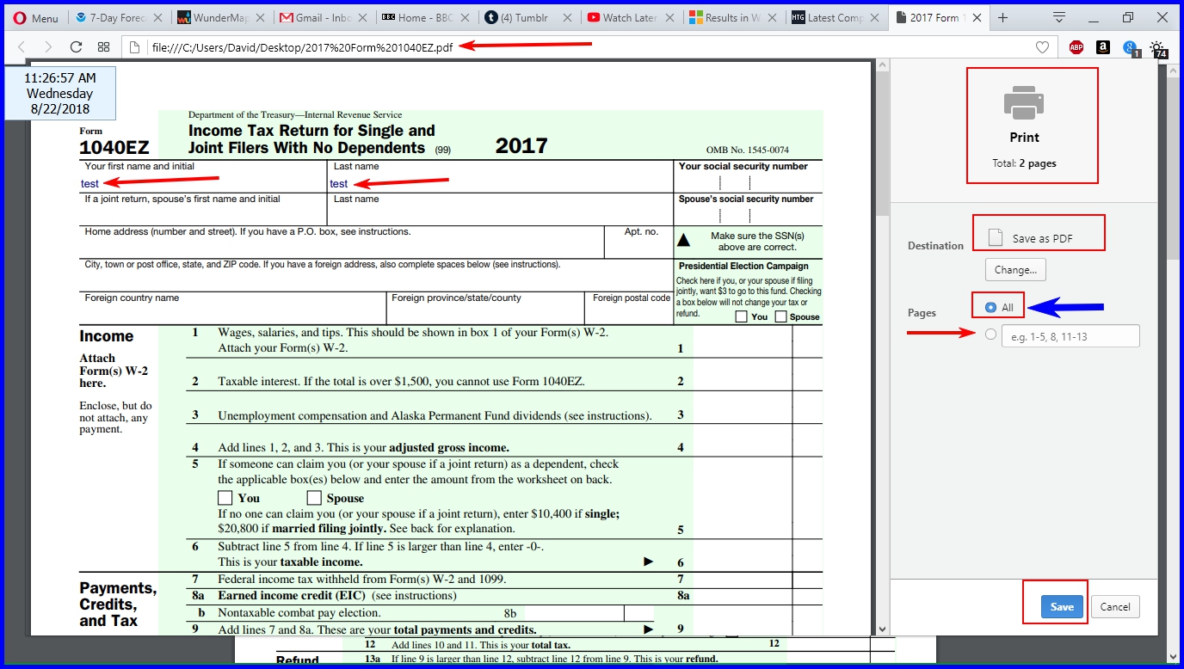The height and width of the screenshot is (669, 1184).
Task: Click the 'Total: 2 pages' text
Action: pyautogui.click(x=1024, y=163)
